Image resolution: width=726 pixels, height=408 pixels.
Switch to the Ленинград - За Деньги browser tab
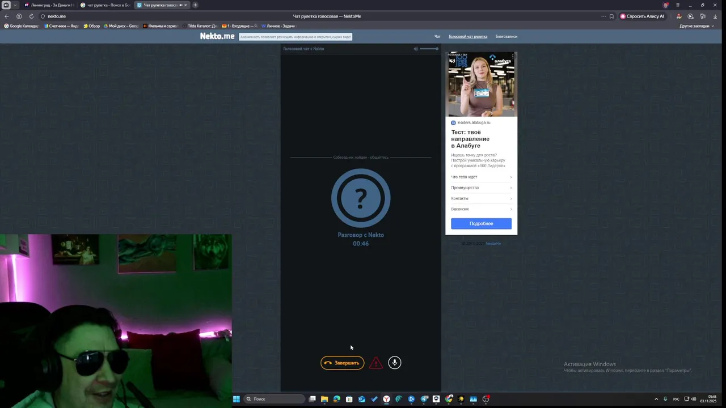tap(49, 5)
